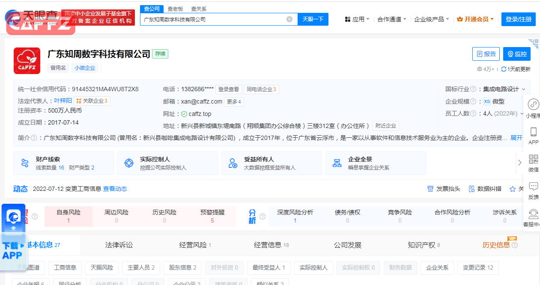The image size is (540, 285).
Task: Click the WeChat QR code sidebar icon
Action: pyautogui.click(x=533, y=160)
